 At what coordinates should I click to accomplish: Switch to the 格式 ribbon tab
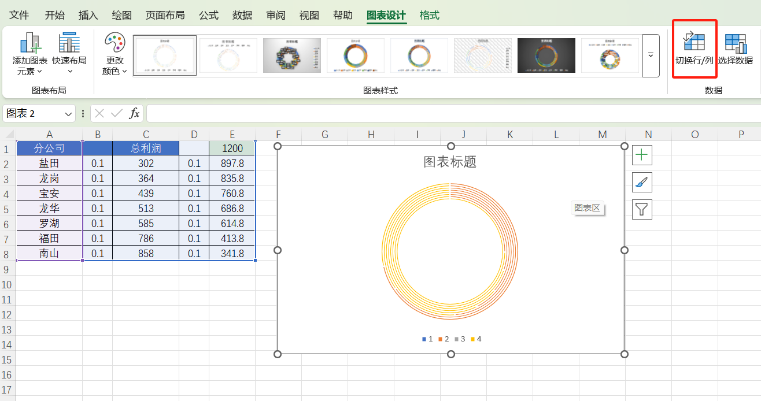coord(429,15)
